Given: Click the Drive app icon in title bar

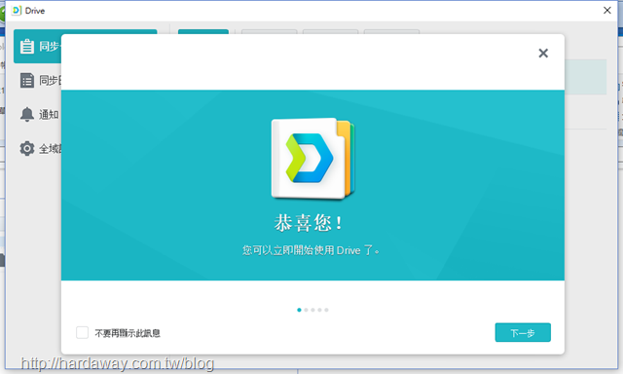Looking at the screenshot, I should click(x=17, y=11).
